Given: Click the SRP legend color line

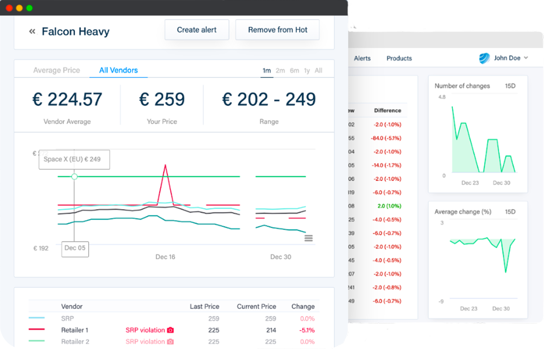Looking at the screenshot, I should click(36, 318).
